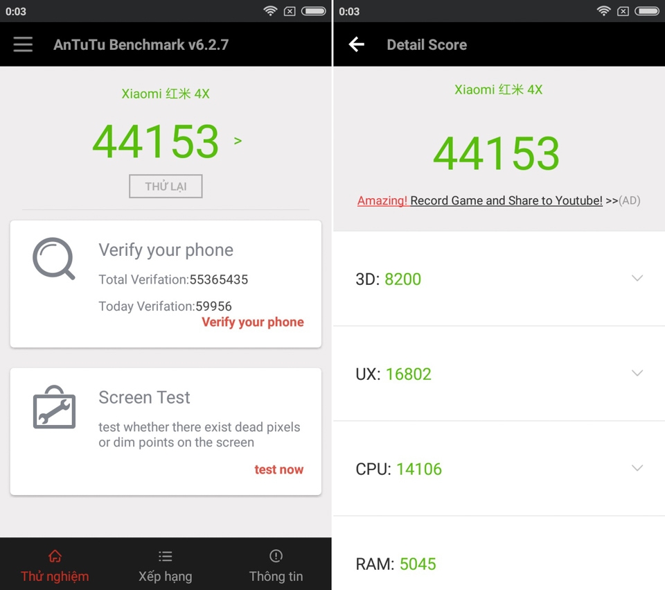
Task: Click the 44153 score on Detail Score screen
Action: (x=496, y=153)
